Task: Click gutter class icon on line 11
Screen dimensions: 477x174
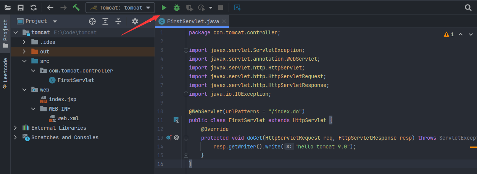Action: tap(176, 120)
